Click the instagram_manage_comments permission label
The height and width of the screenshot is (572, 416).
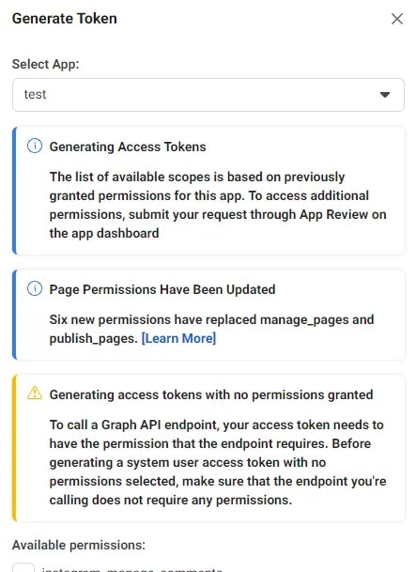(132, 569)
